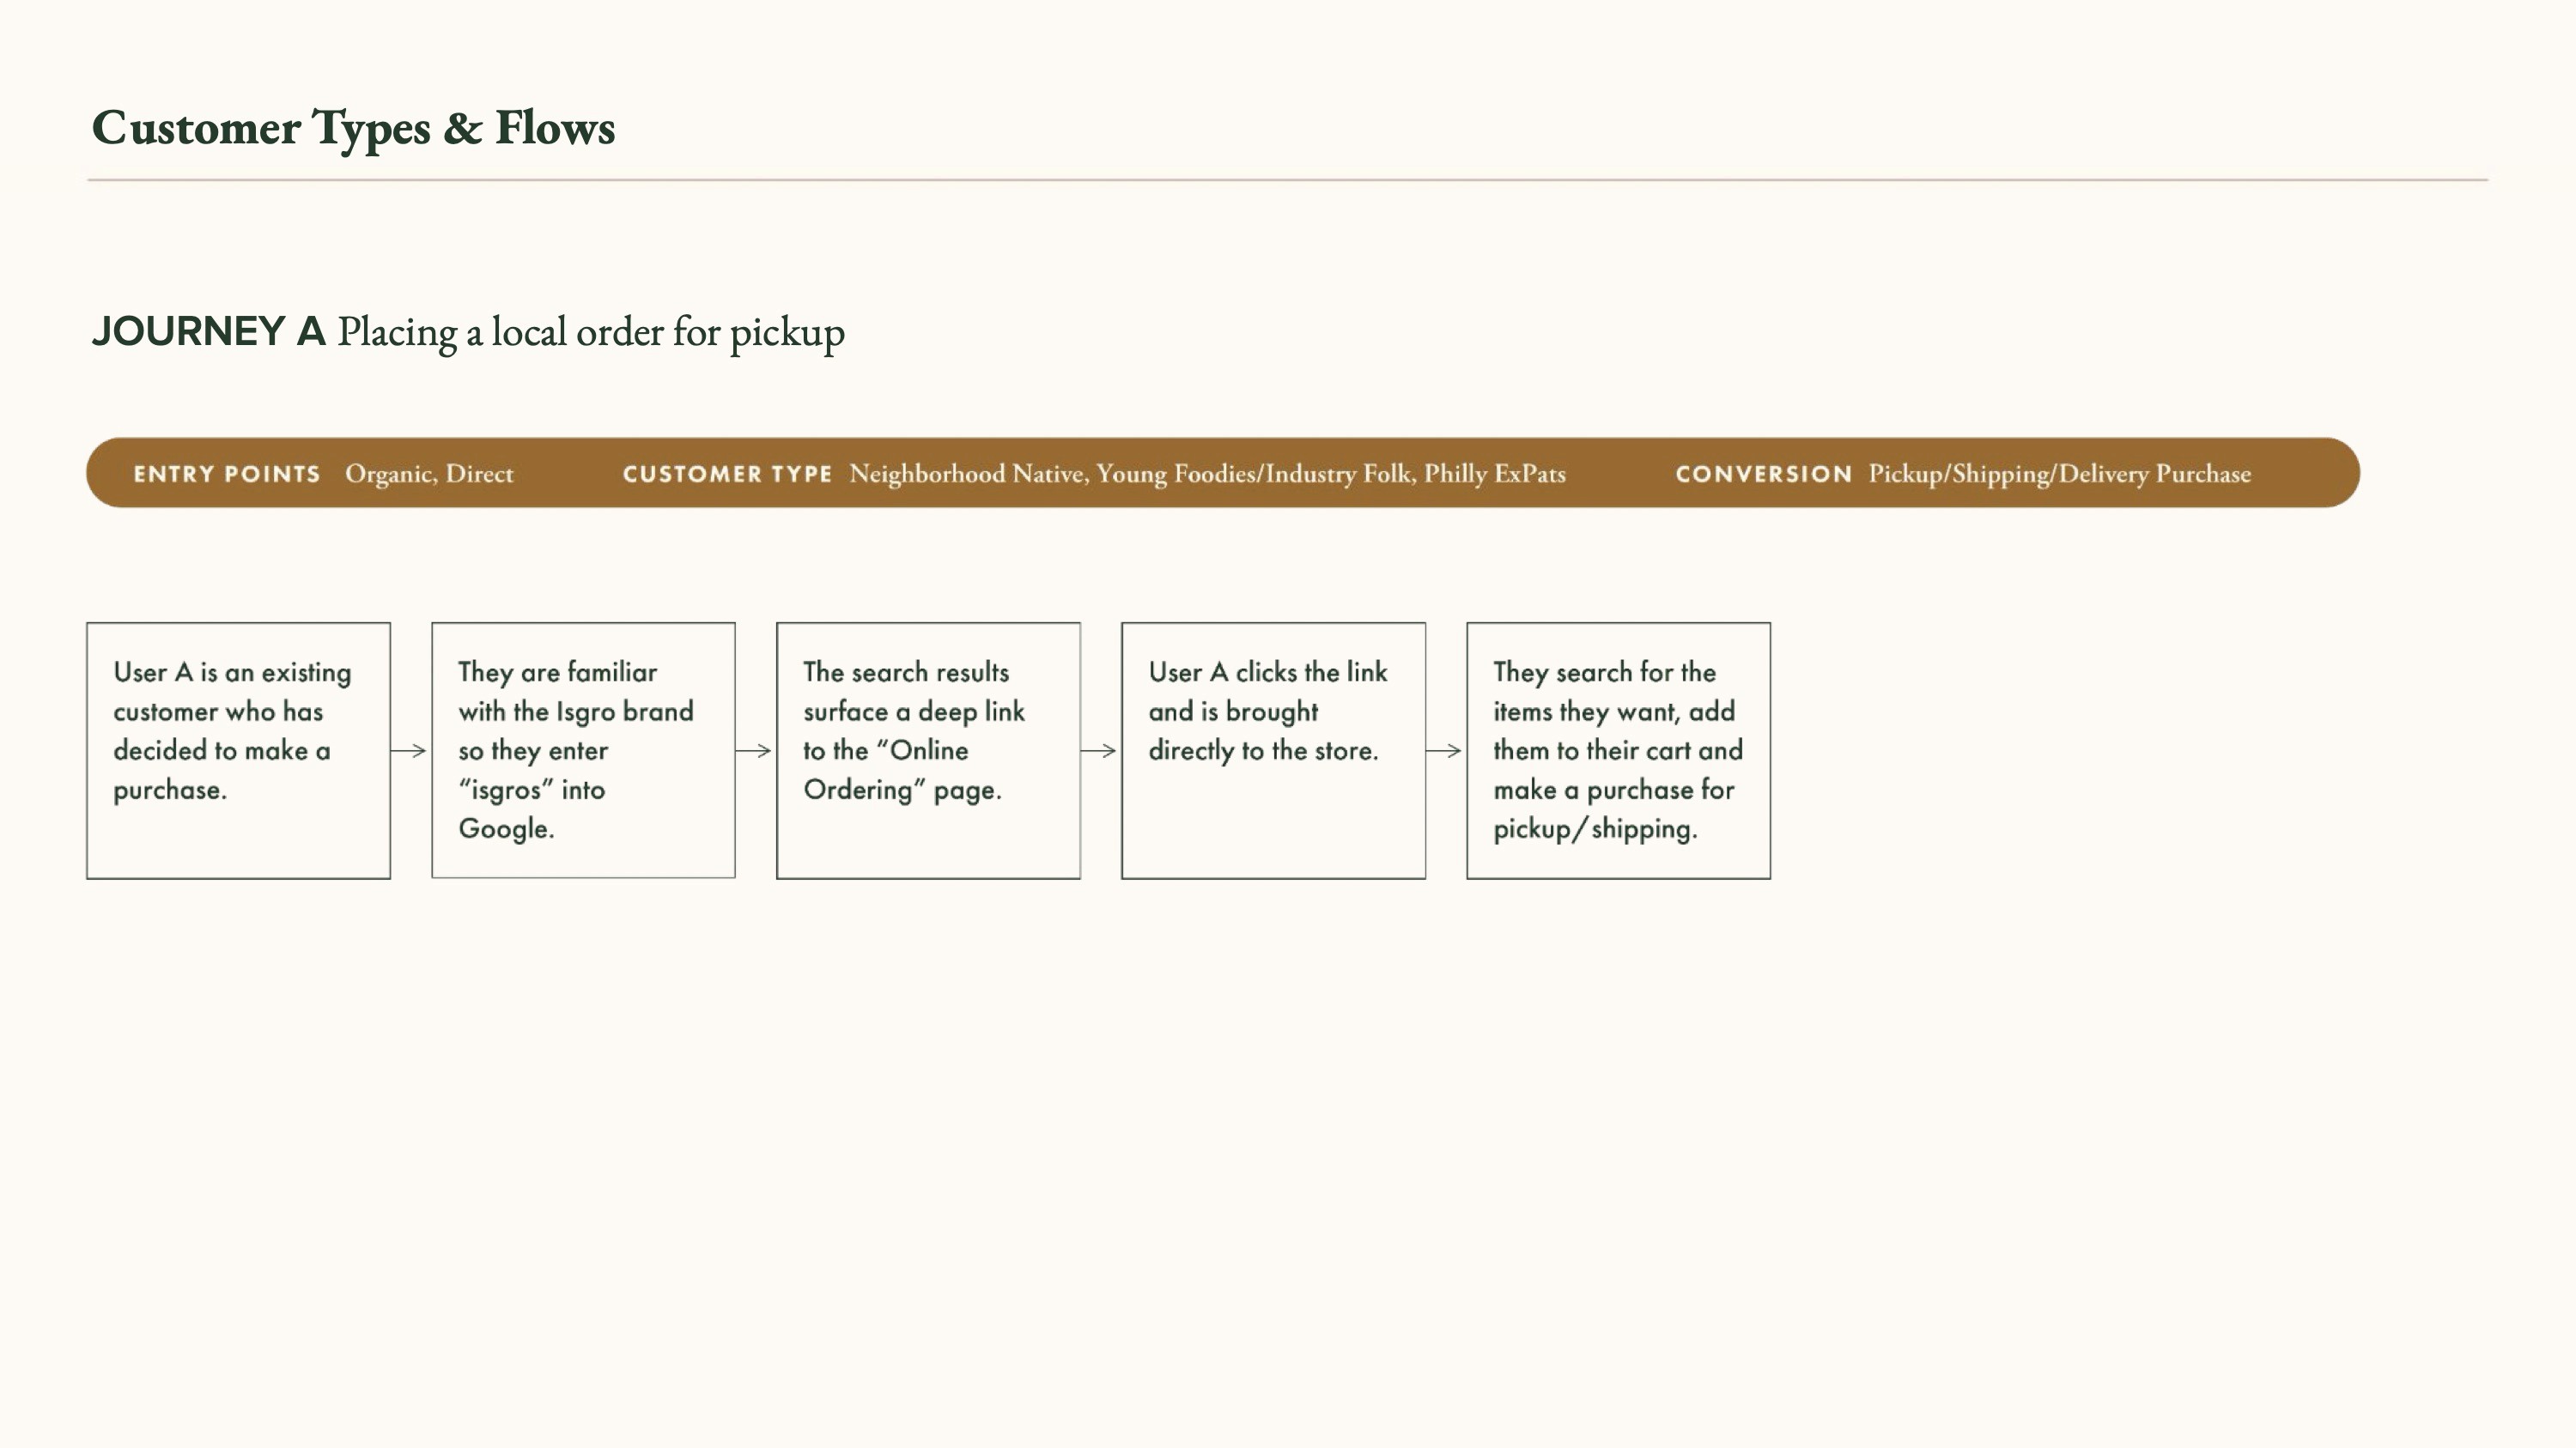The height and width of the screenshot is (1448, 2576).
Task: Click 'Placing a local order for pickup' subtitle
Action: tap(590, 332)
